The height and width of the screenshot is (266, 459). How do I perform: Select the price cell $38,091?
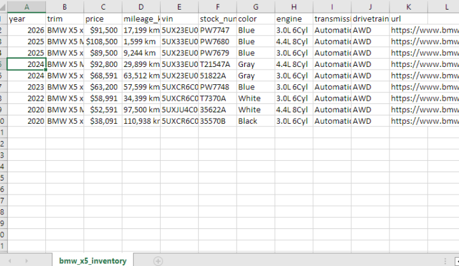pyautogui.click(x=103, y=121)
